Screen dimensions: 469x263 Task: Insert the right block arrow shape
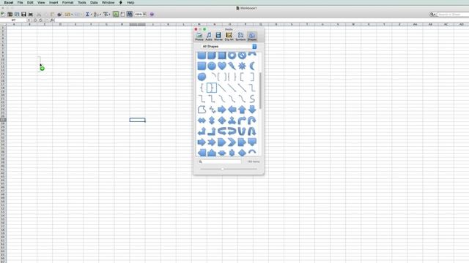pyautogui.click(x=221, y=110)
